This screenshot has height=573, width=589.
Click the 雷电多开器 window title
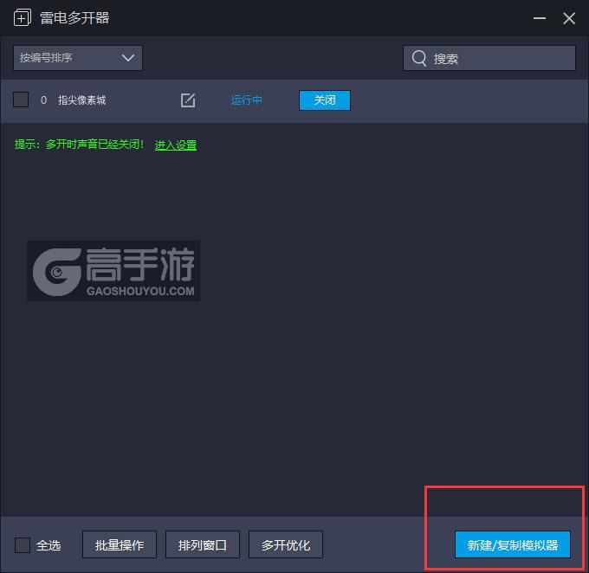[x=74, y=18]
